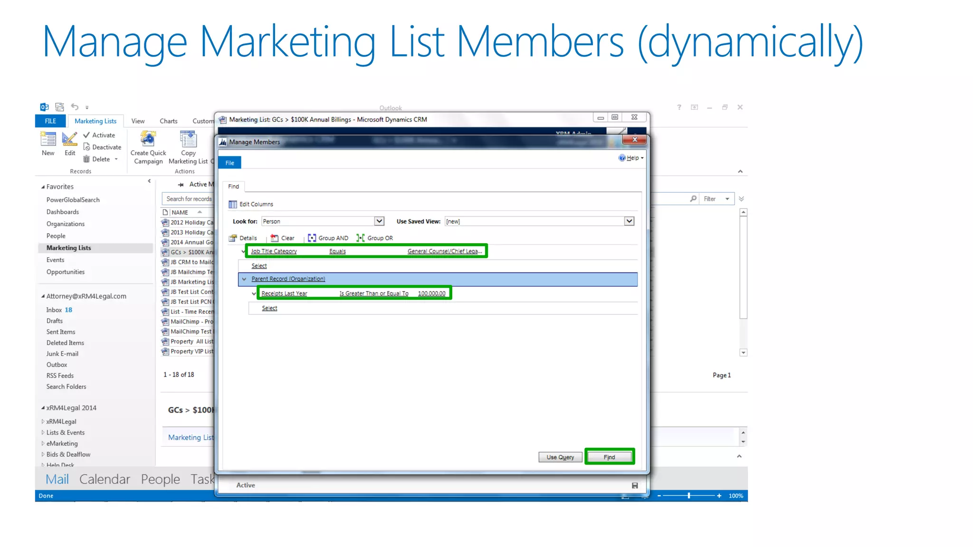Viewport: 973px width, 547px height.
Task: Click the Equals operator link
Action: (x=337, y=251)
